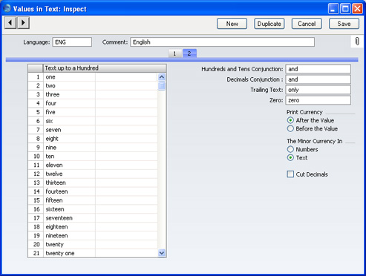The width and height of the screenshot is (366, 276).
Task: Go to the next record arrow
Action: (x=23, y=23)
